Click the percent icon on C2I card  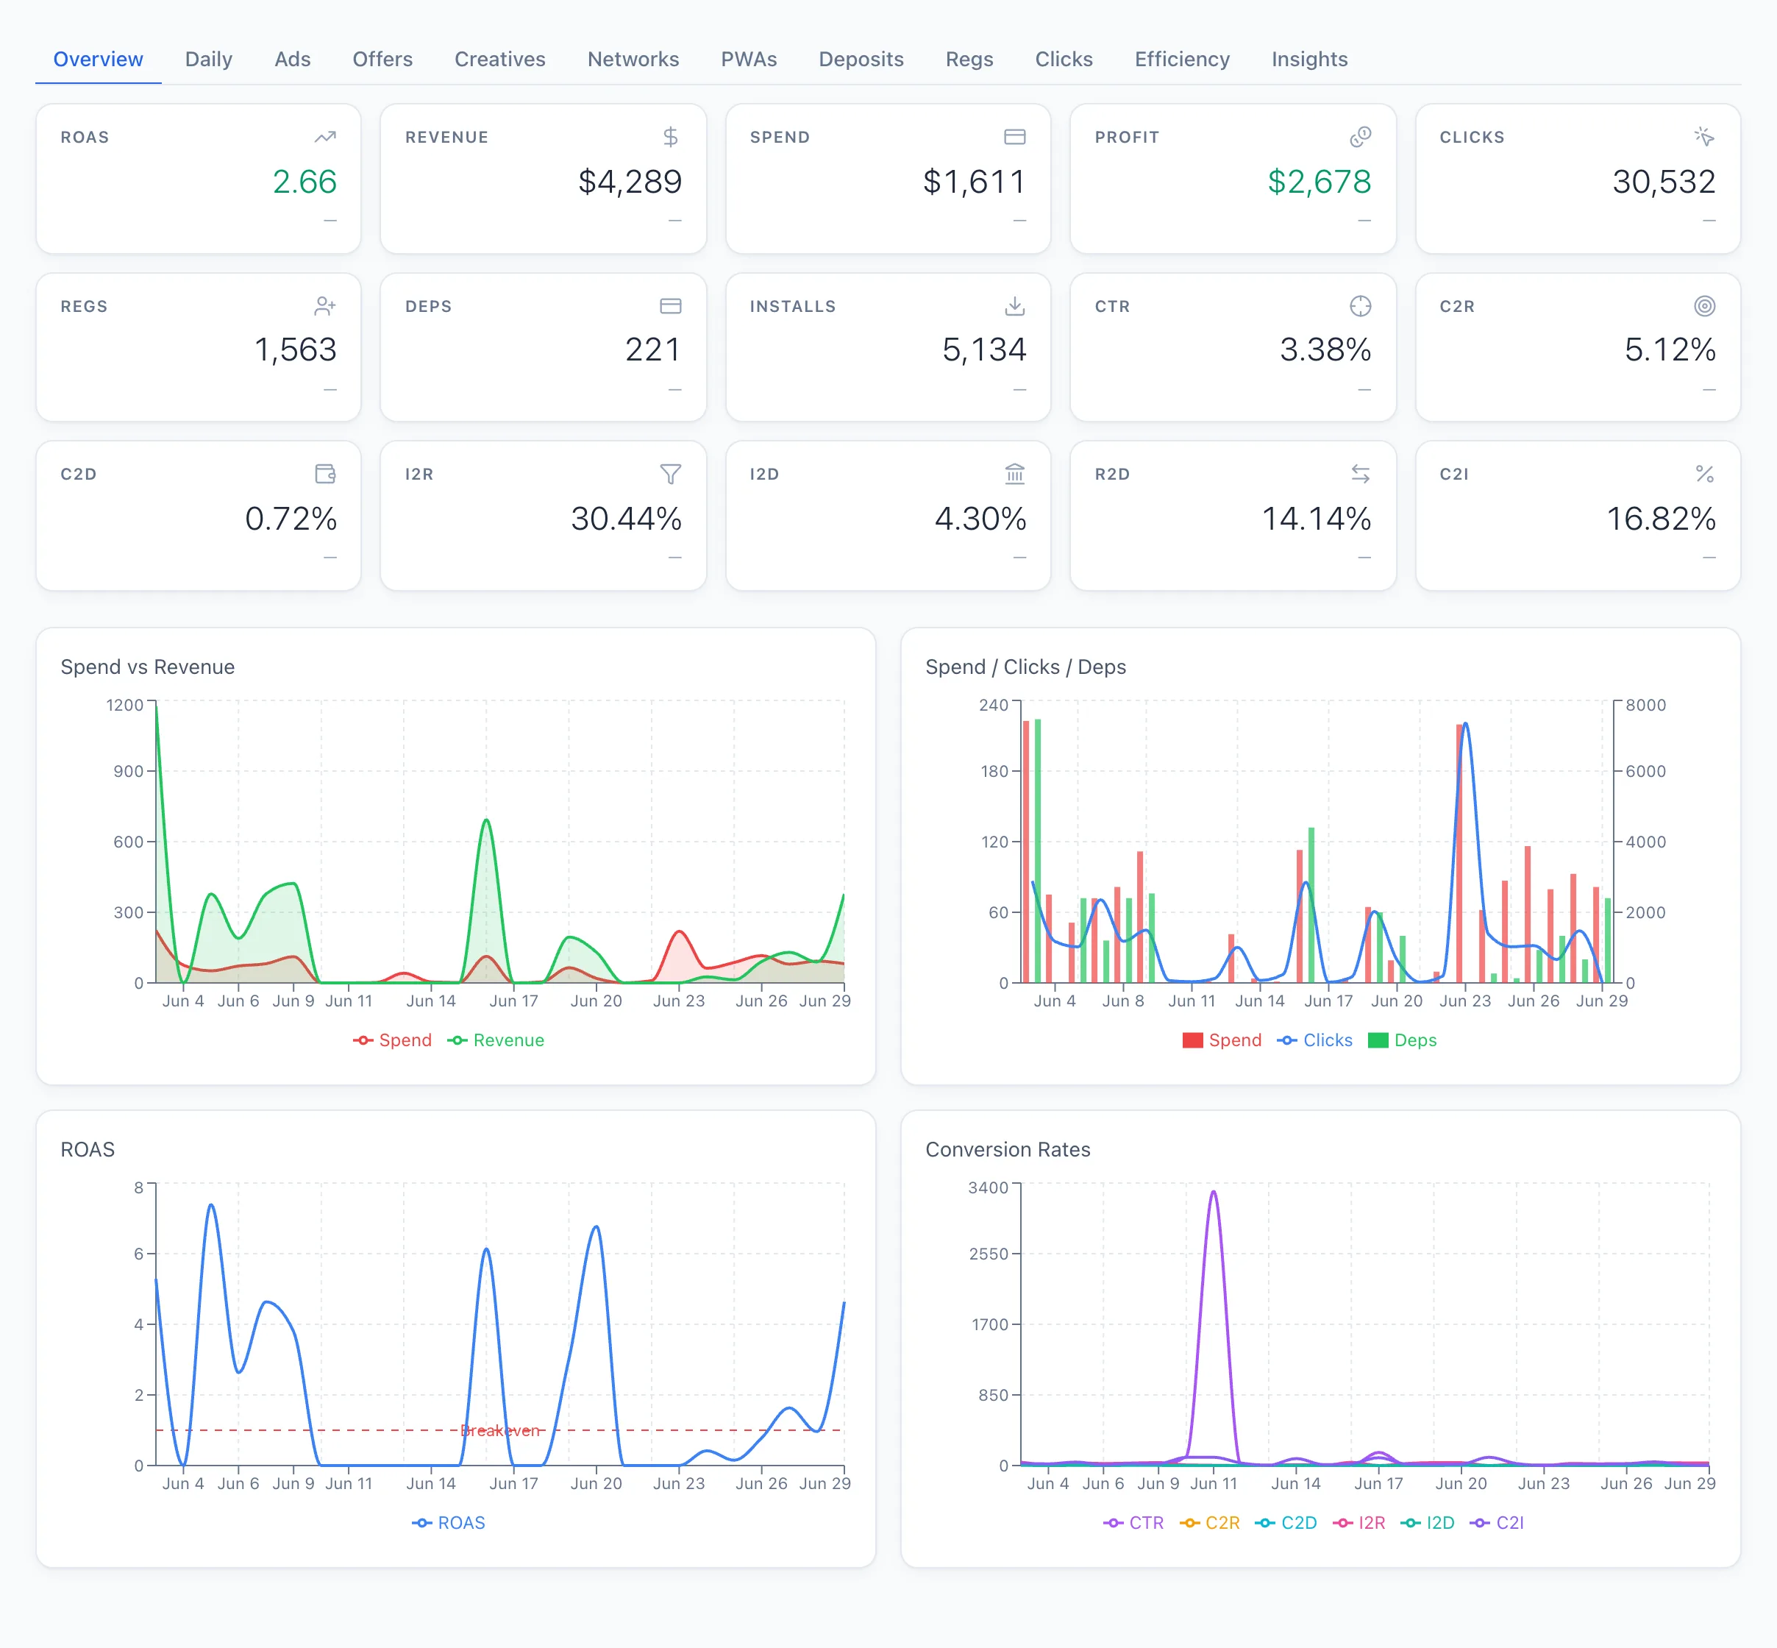1704,474
